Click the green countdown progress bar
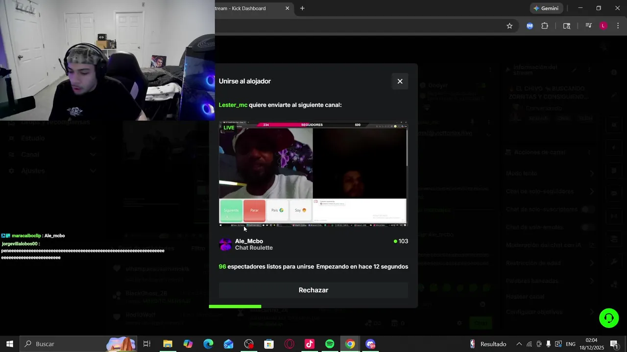This screenshot has height=352, width=627. click(x=235, y=307)
